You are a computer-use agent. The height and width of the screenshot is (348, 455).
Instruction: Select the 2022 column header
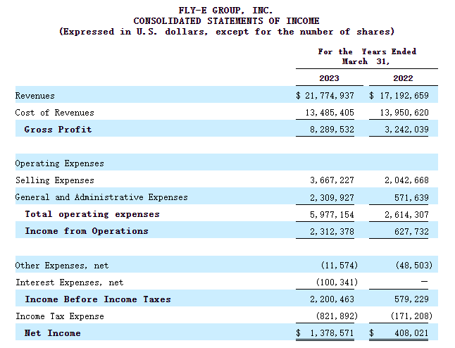403,78
